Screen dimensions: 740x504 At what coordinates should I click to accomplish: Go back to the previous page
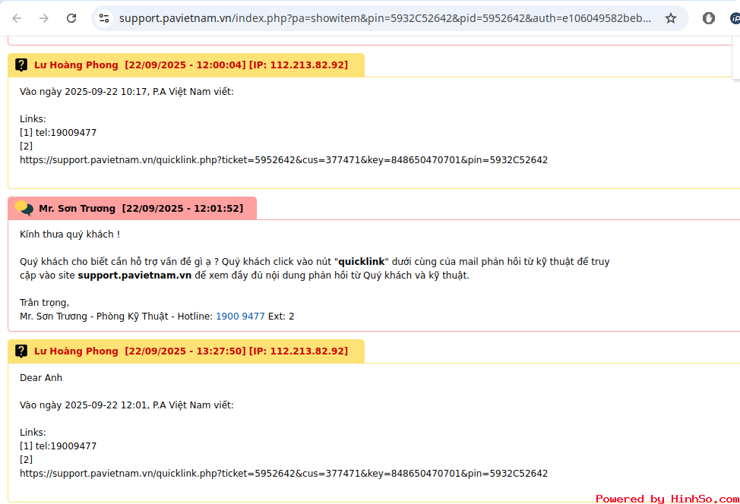[x=17, y=18]
